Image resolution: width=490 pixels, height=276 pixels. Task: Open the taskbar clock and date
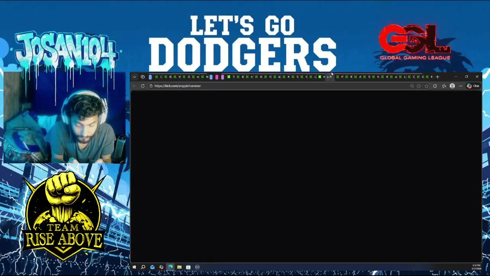click(x=476, y=267)
